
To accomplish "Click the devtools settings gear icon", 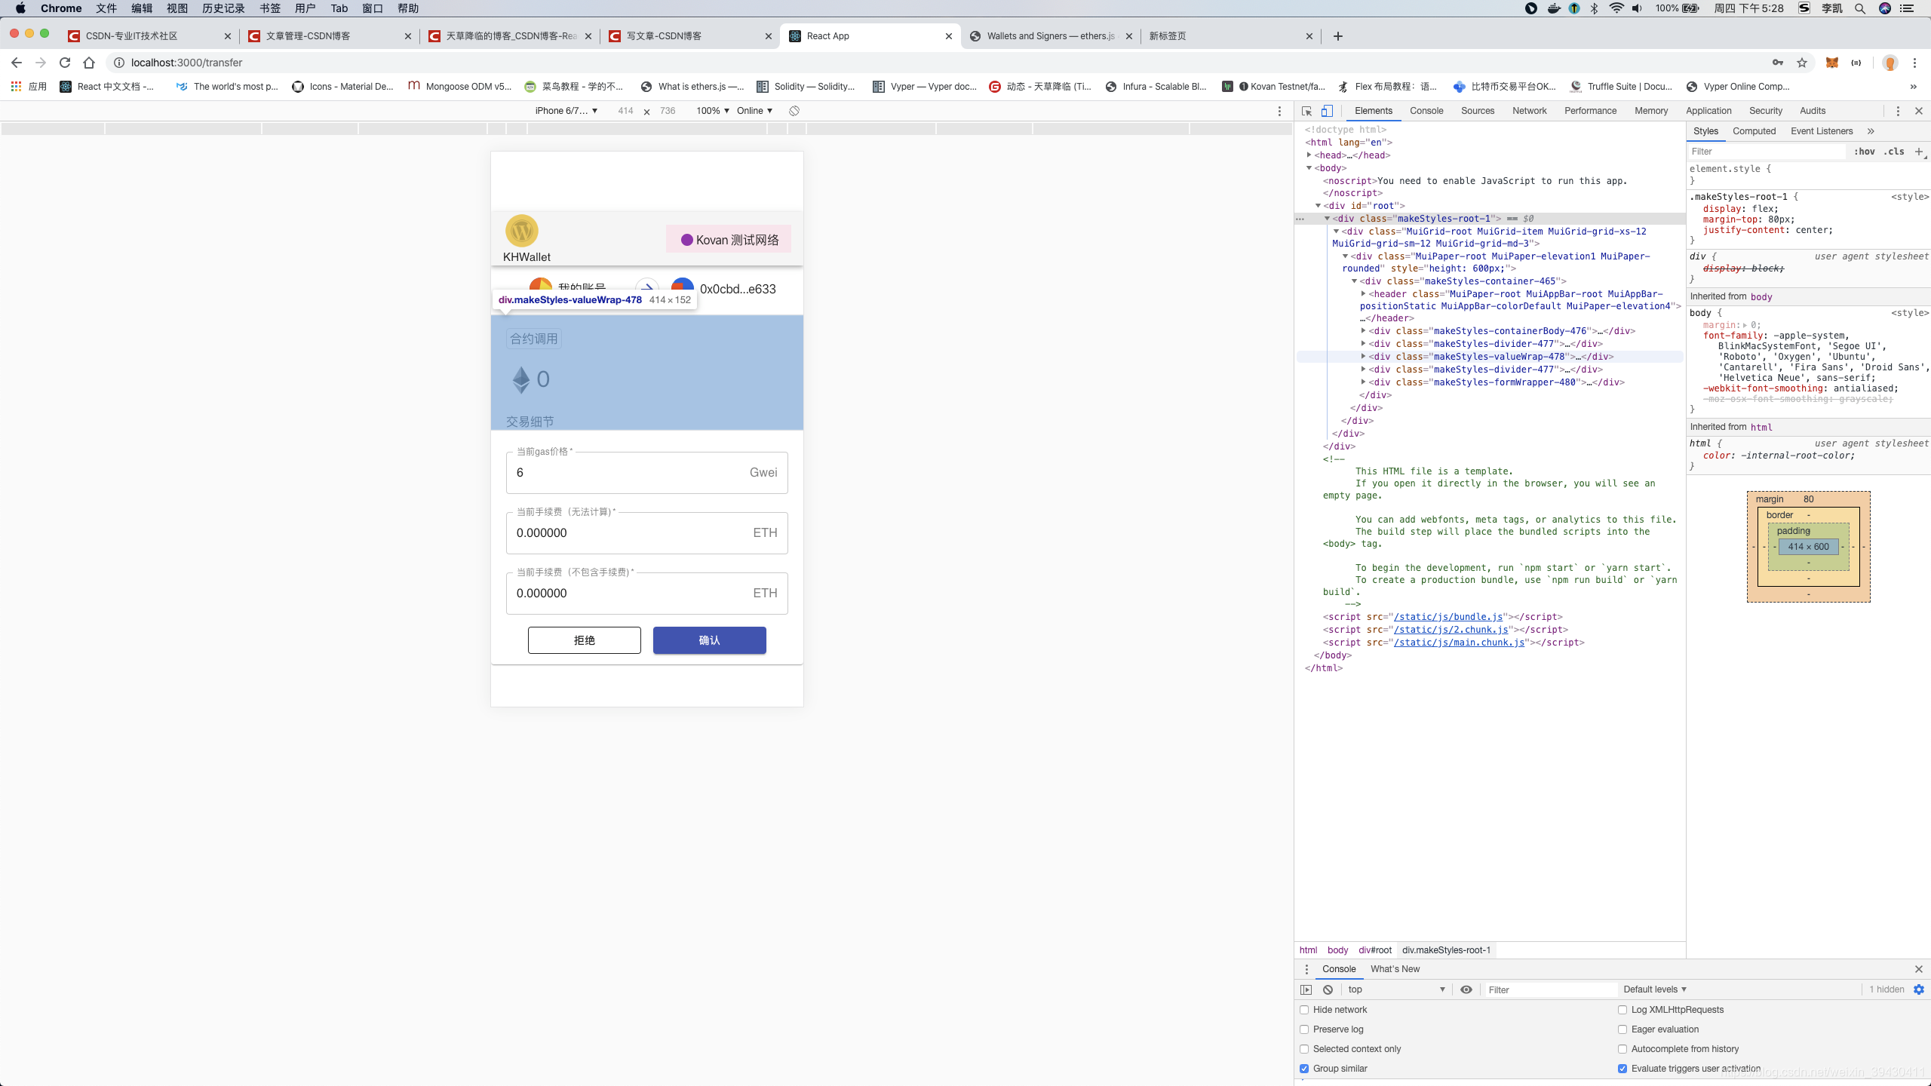I will [x=1919, y=989].
